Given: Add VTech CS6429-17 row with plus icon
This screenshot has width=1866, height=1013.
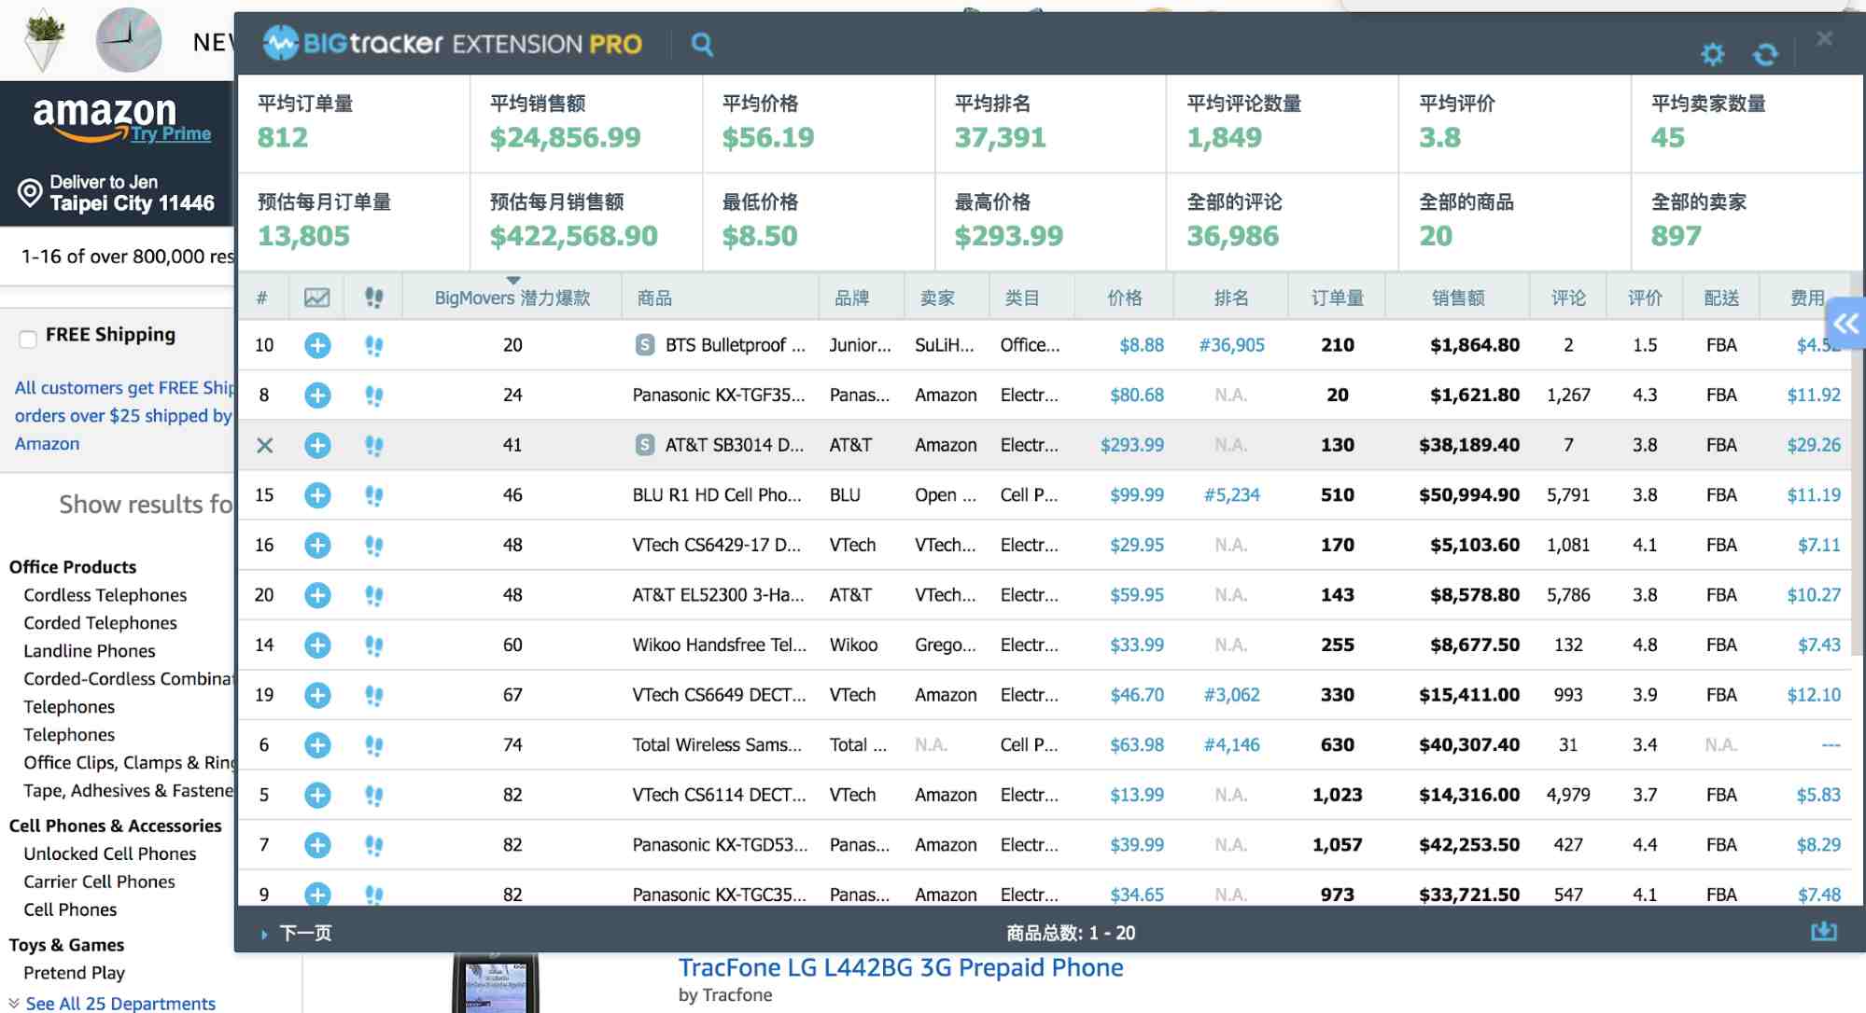Looking at the screenshot, I should pos(317,545).
